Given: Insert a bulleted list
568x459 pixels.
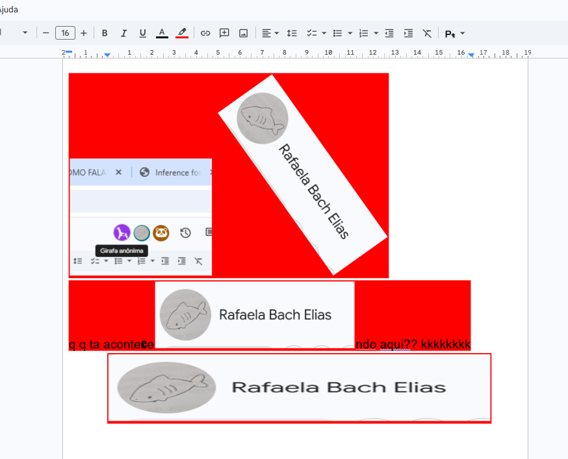Looking at the screenshot, I should click(x=337, y=33).
